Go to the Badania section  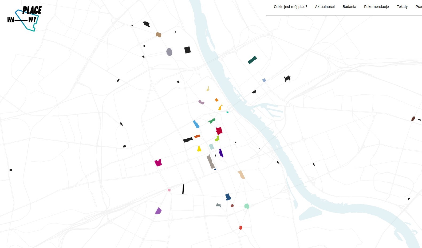[x=349, y=7]
